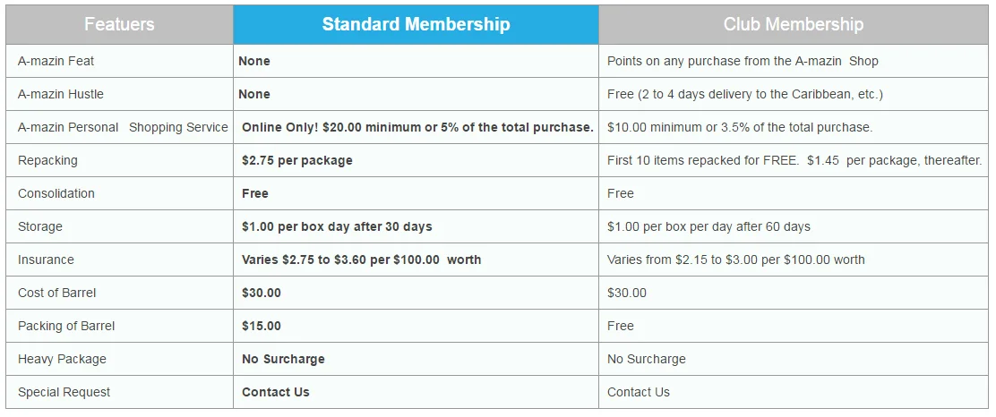
Task: Select A-mazin Personal Shopping Service label
Action: 123,127
